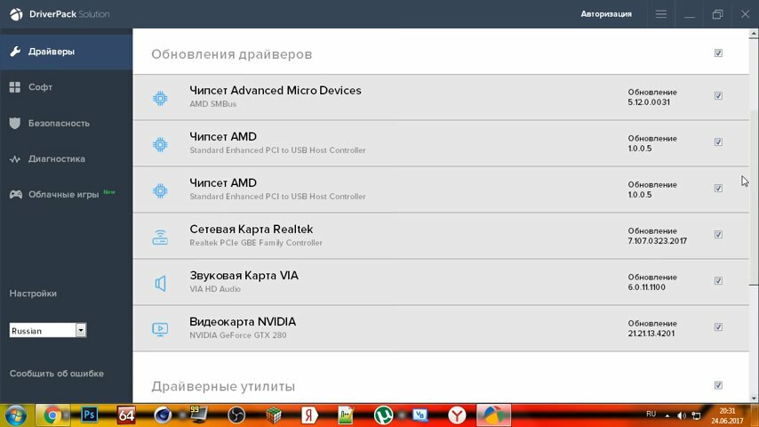Click the Обновления драйверов heading
Image resolution: width=759 pixels, height=427 pixels.
(231, 54)
